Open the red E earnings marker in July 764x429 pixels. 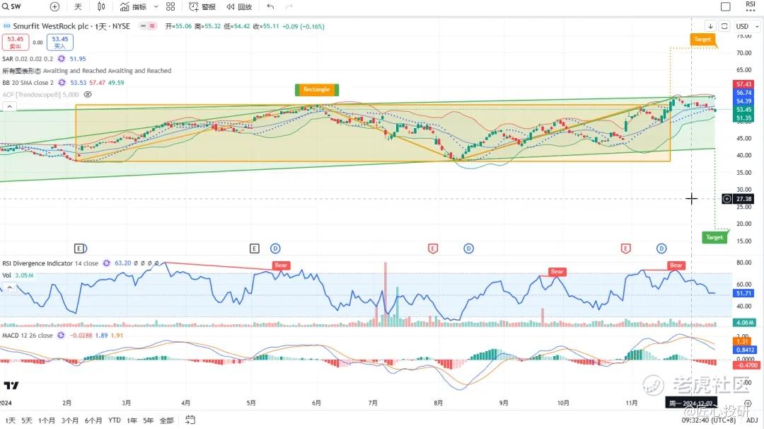[x=433, y=248]
